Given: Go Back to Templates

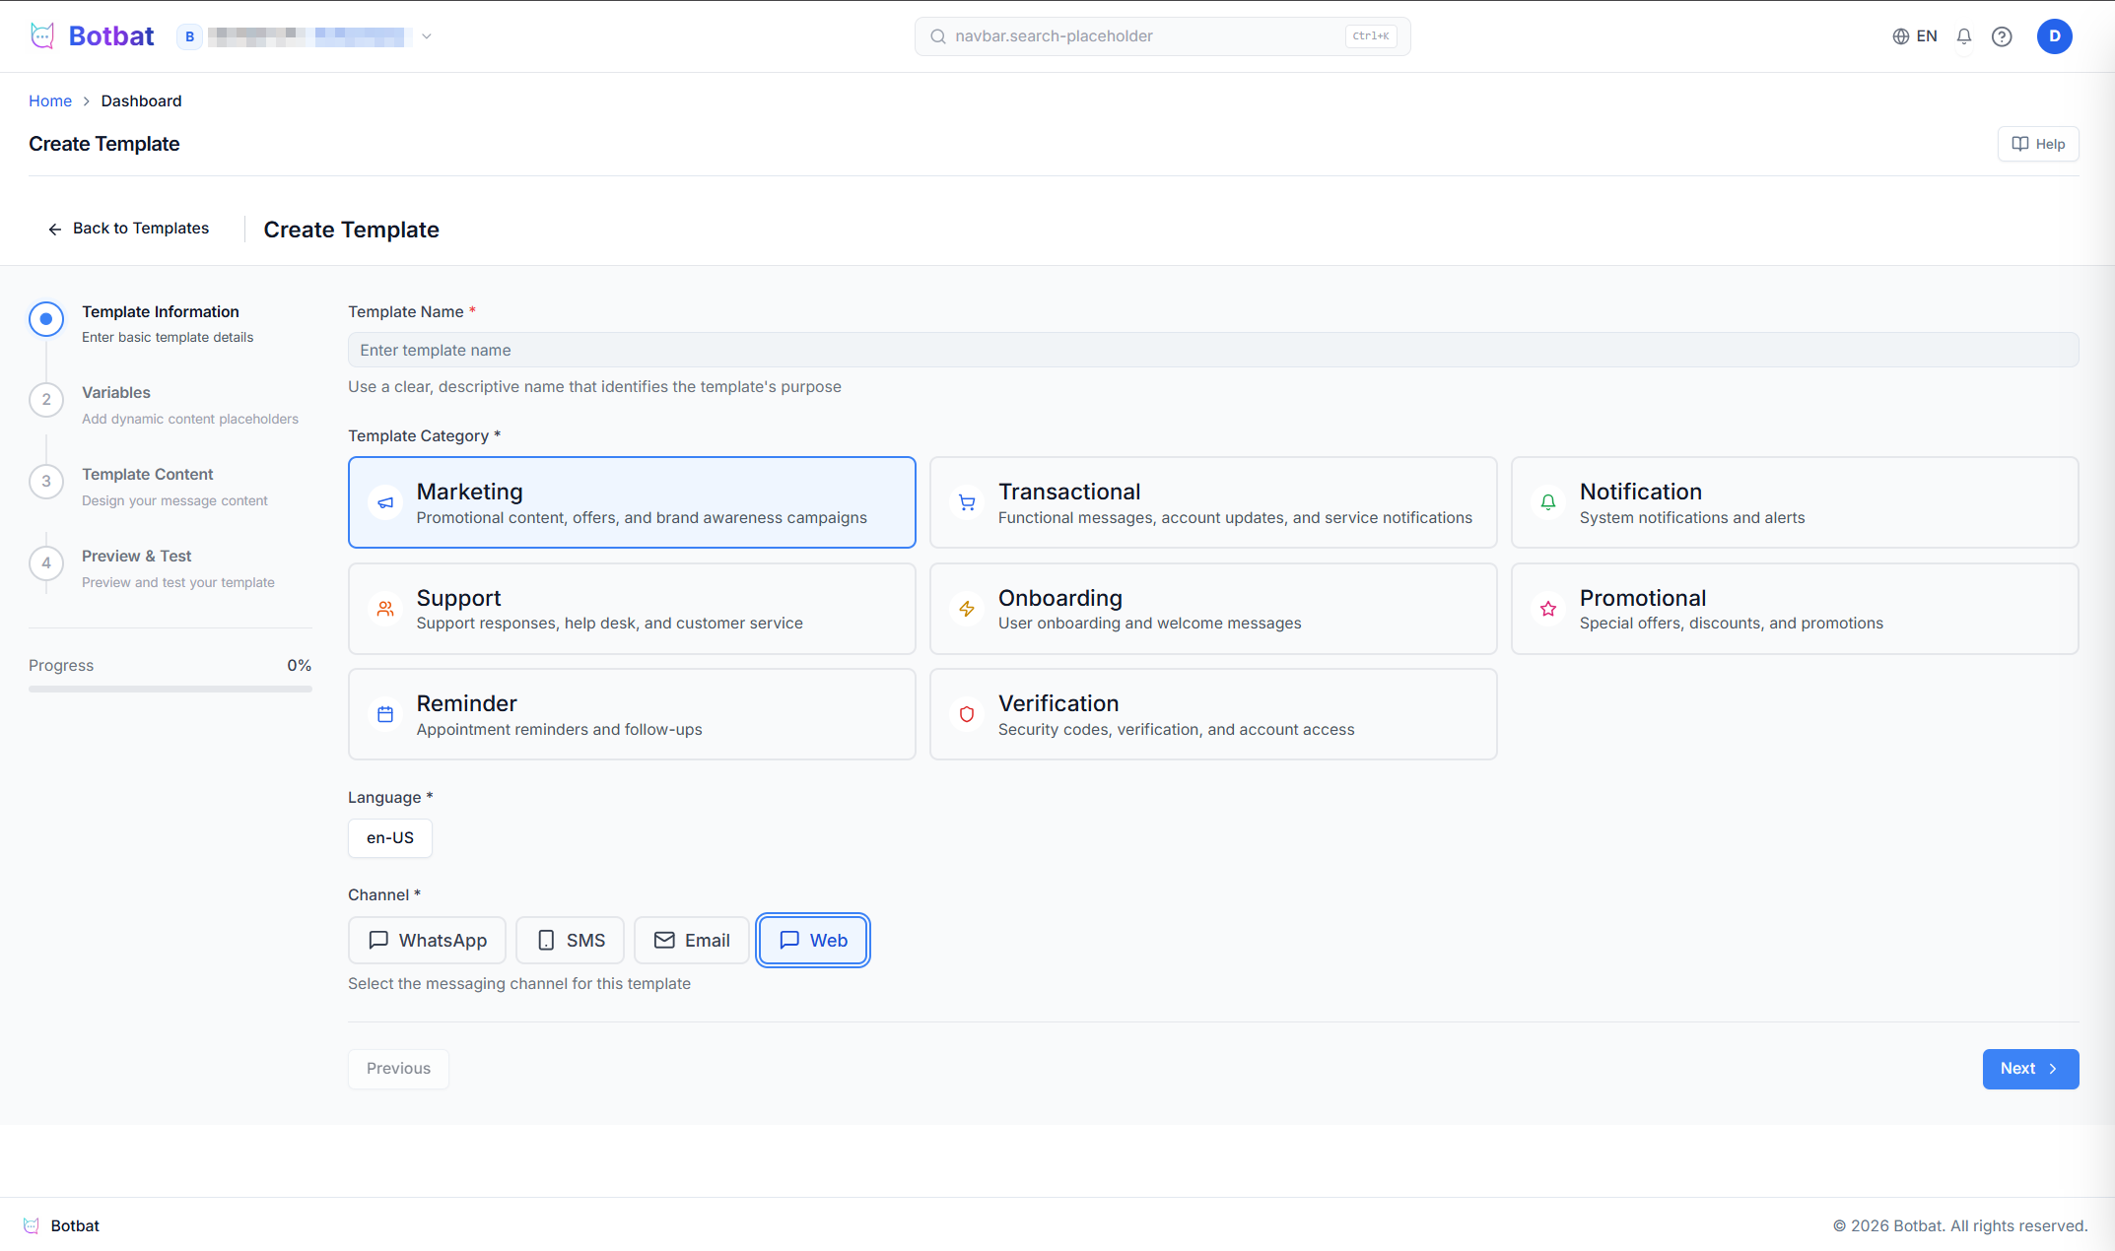Looking at the screenshot, I should click(129, 229).
